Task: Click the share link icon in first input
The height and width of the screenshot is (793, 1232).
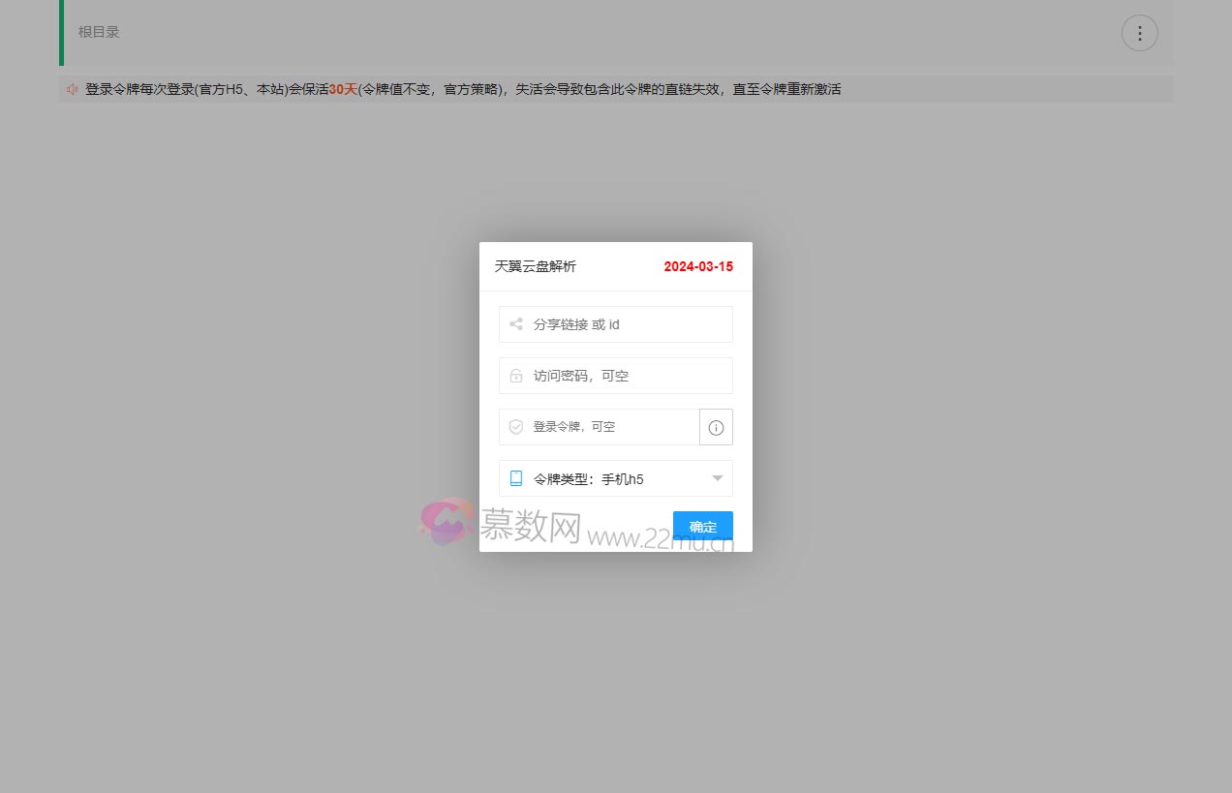Action: pyautogui.click(x=515, y=323)
